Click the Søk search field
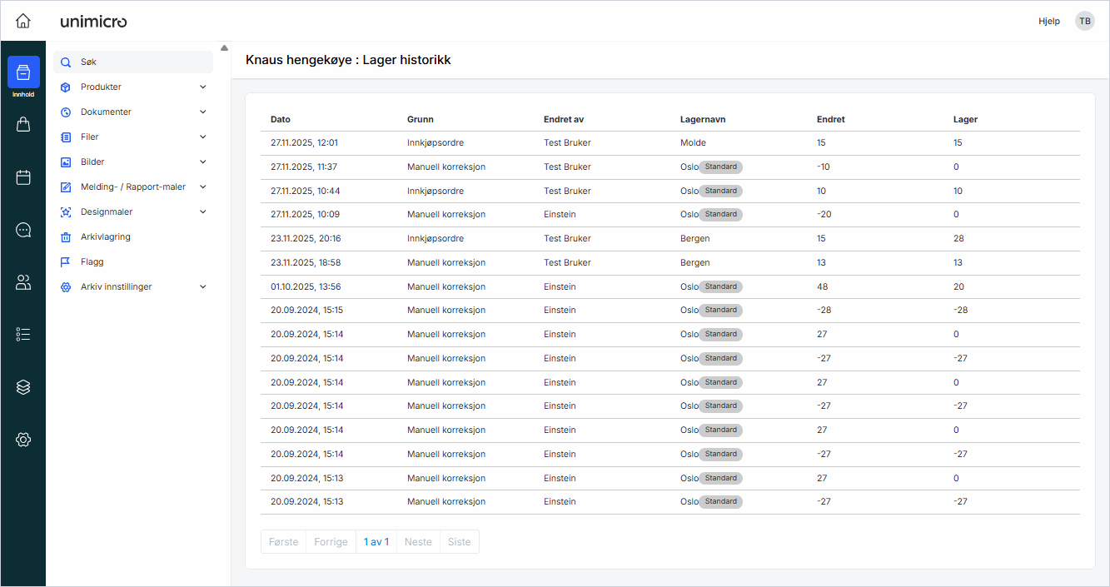Screen dimensions: 1110x587 click(x=133, y=62)
